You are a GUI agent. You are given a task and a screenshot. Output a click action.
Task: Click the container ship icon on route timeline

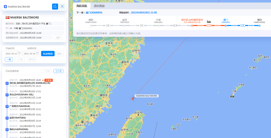point(209,21)
